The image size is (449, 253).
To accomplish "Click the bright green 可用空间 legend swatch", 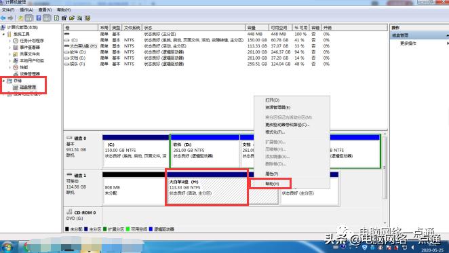I will click(128, 229).
